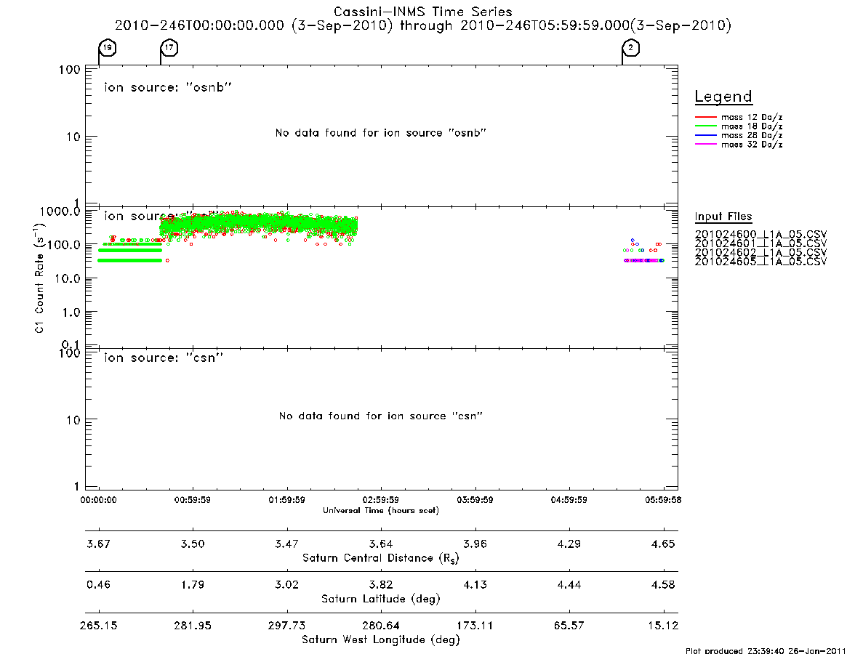Click the octagon marker numbered 2
This screenshot has height=654, width=847.
631,47
